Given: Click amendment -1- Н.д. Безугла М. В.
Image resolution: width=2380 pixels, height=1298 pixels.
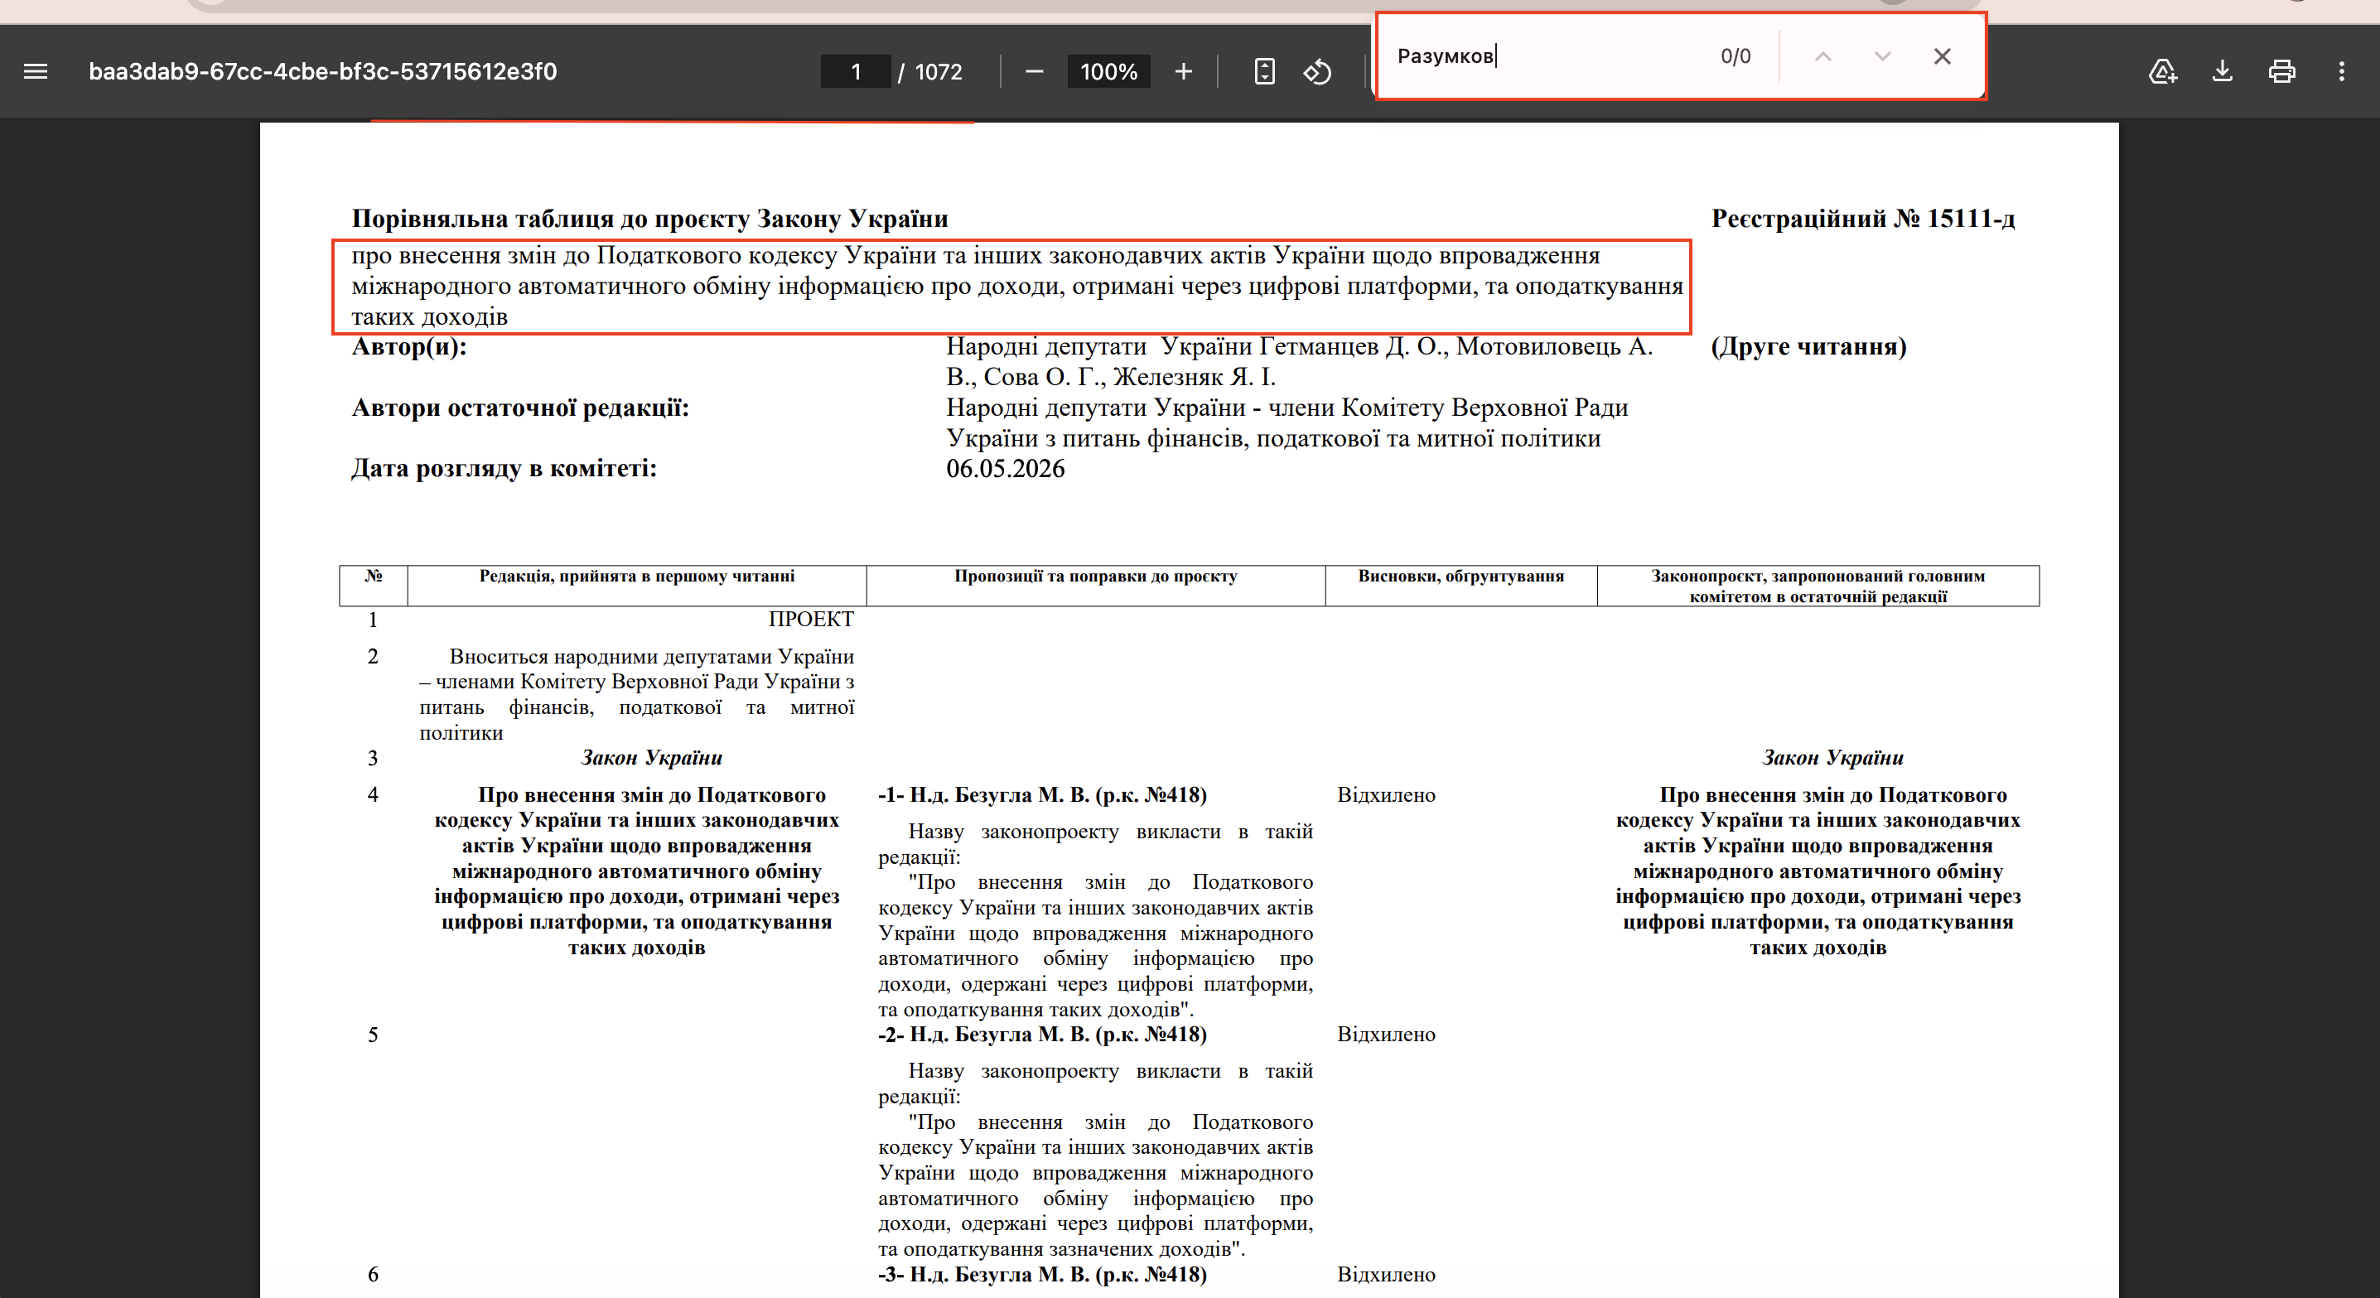Looking at the screenshot, I should click(x=1042, y=794).
